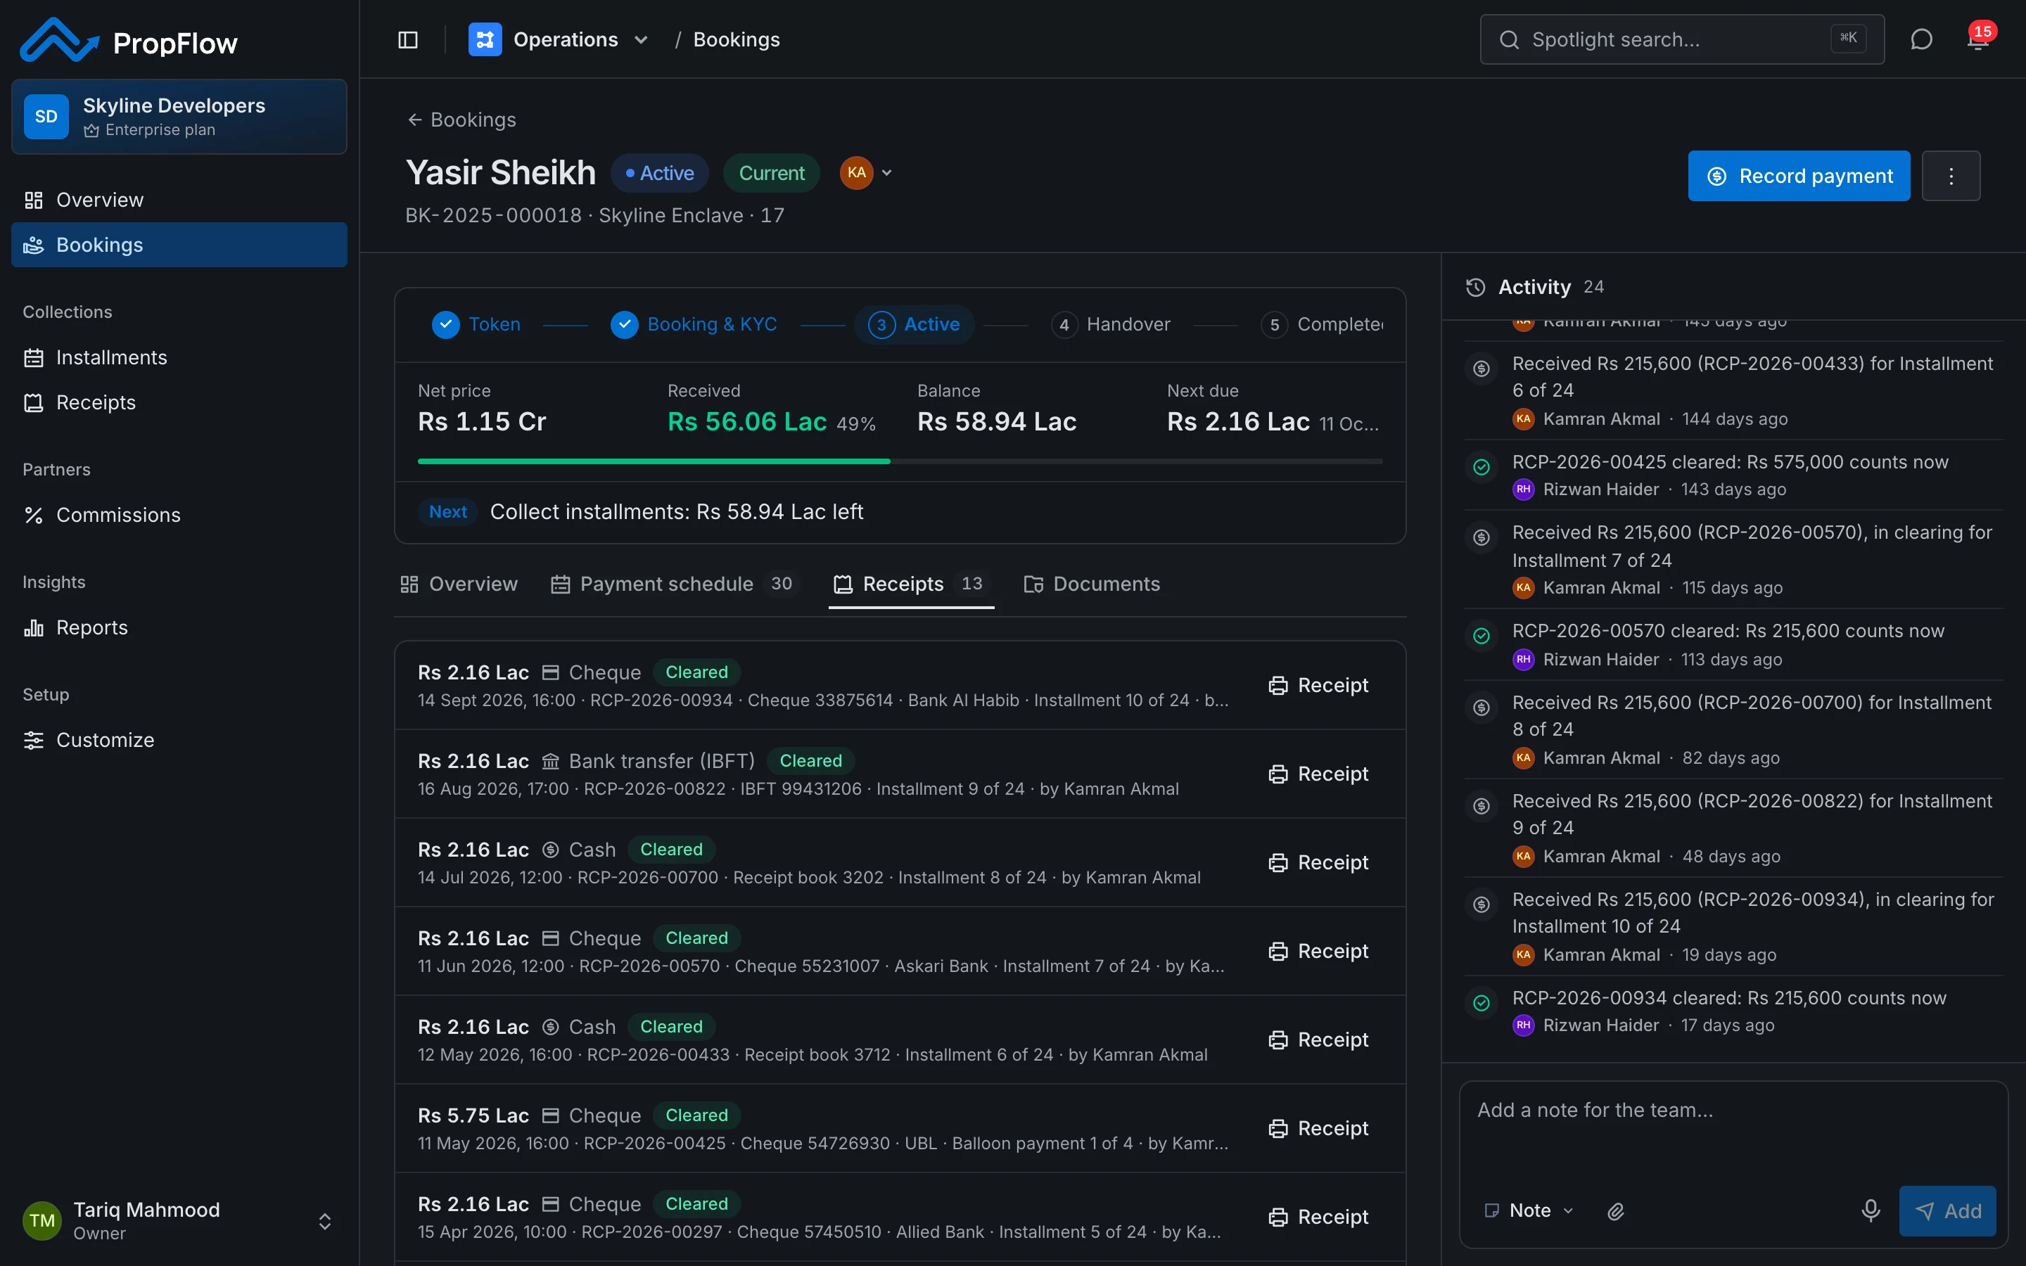Go back via Bookings back link

461,120
